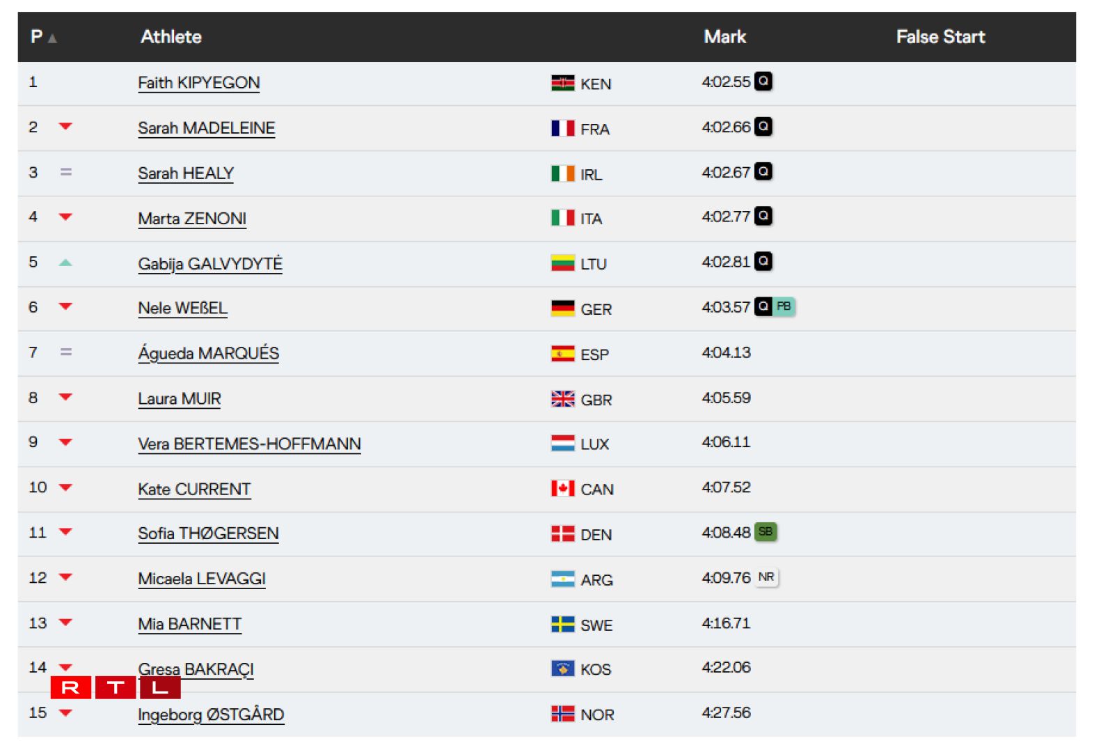Click the equals sign in row 3
This screenshot has height=750, width=1094.
[x=66, y=172]
